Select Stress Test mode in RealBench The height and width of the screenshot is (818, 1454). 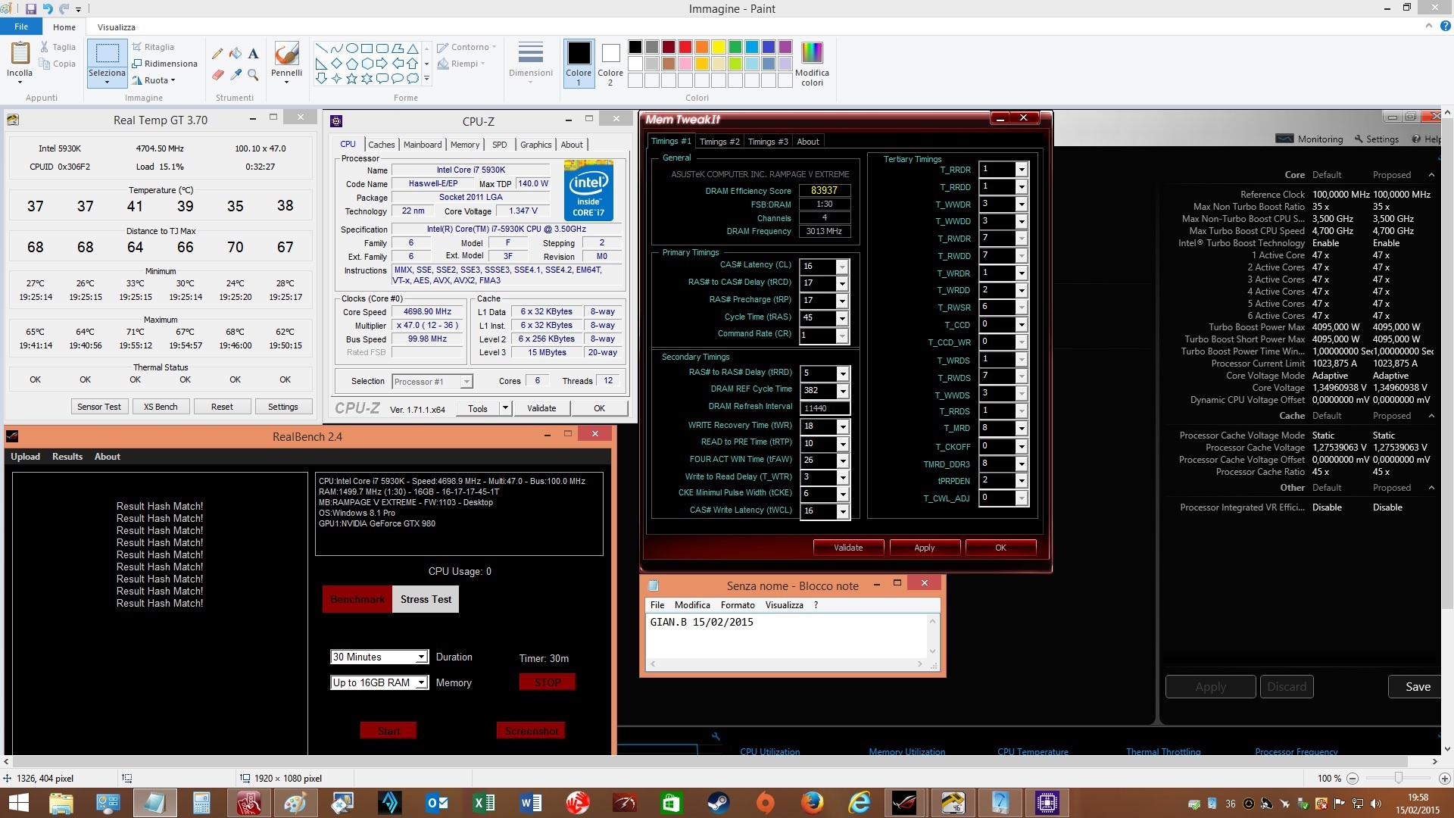(426, 599)
